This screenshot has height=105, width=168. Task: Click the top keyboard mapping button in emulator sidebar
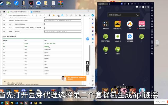(152, 9)
